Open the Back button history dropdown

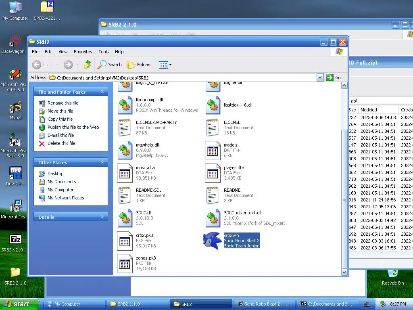[x=57, y=65]
